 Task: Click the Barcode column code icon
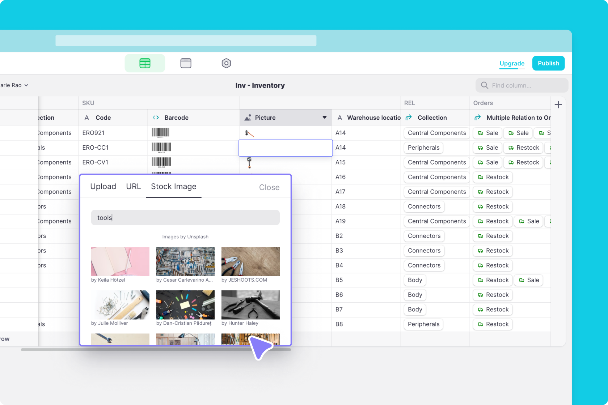156,118
